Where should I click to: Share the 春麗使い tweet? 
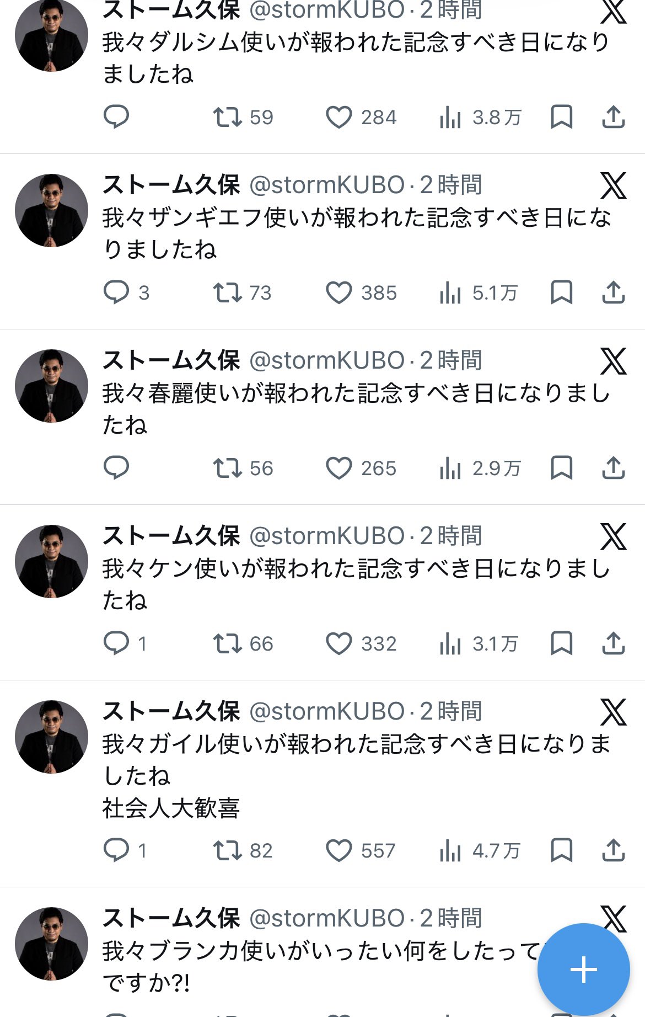click(x=613, y=468)
